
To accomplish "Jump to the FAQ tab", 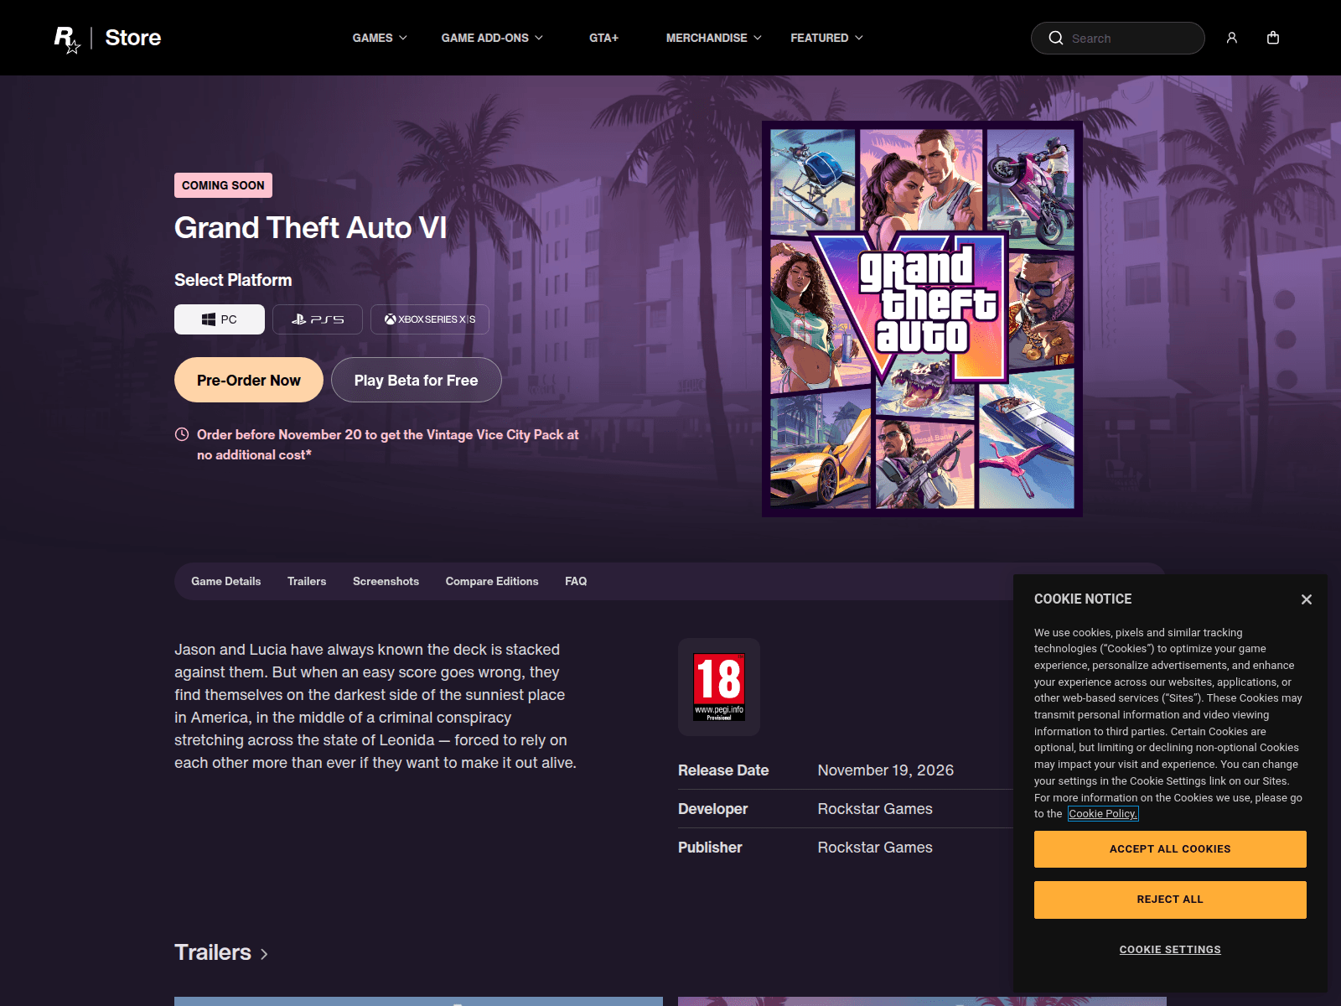I will [x=576, y=581].
